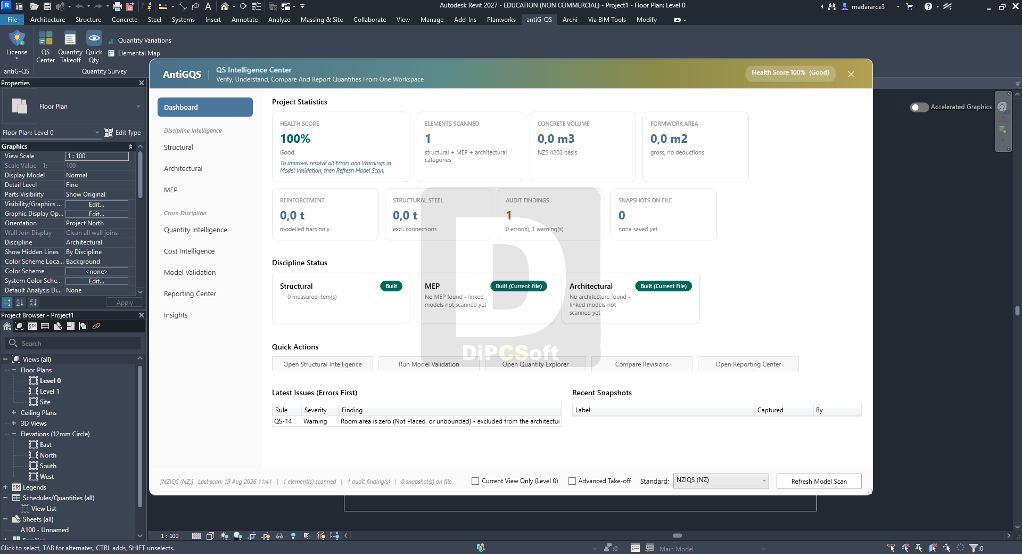
Task: Click the Refresh Model Scan button
Action: coord(819,481)
